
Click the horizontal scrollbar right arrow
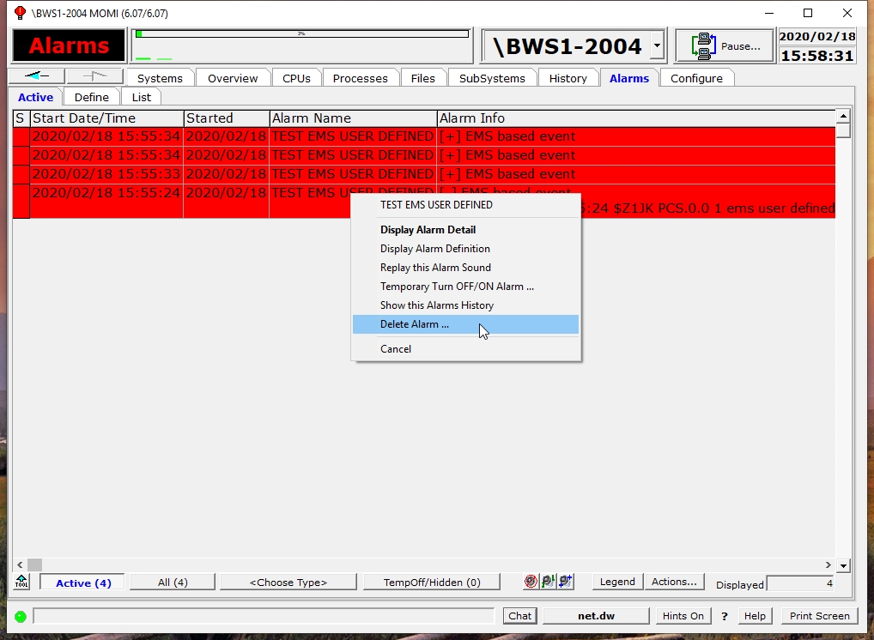[828, 565]
